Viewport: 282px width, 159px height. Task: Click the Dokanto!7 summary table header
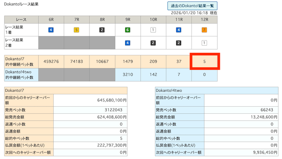click(66, 90)
